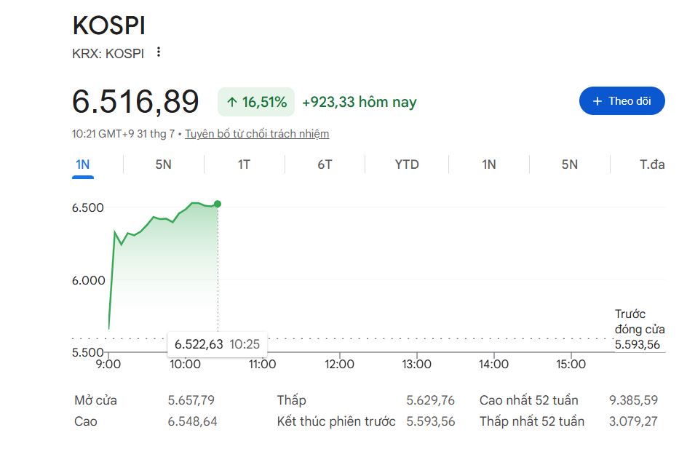The height and width of the screenshot is (449, 679).
Task: Click the Trước đóng cửa 5.593,56 label
Action: click(639, 329)
